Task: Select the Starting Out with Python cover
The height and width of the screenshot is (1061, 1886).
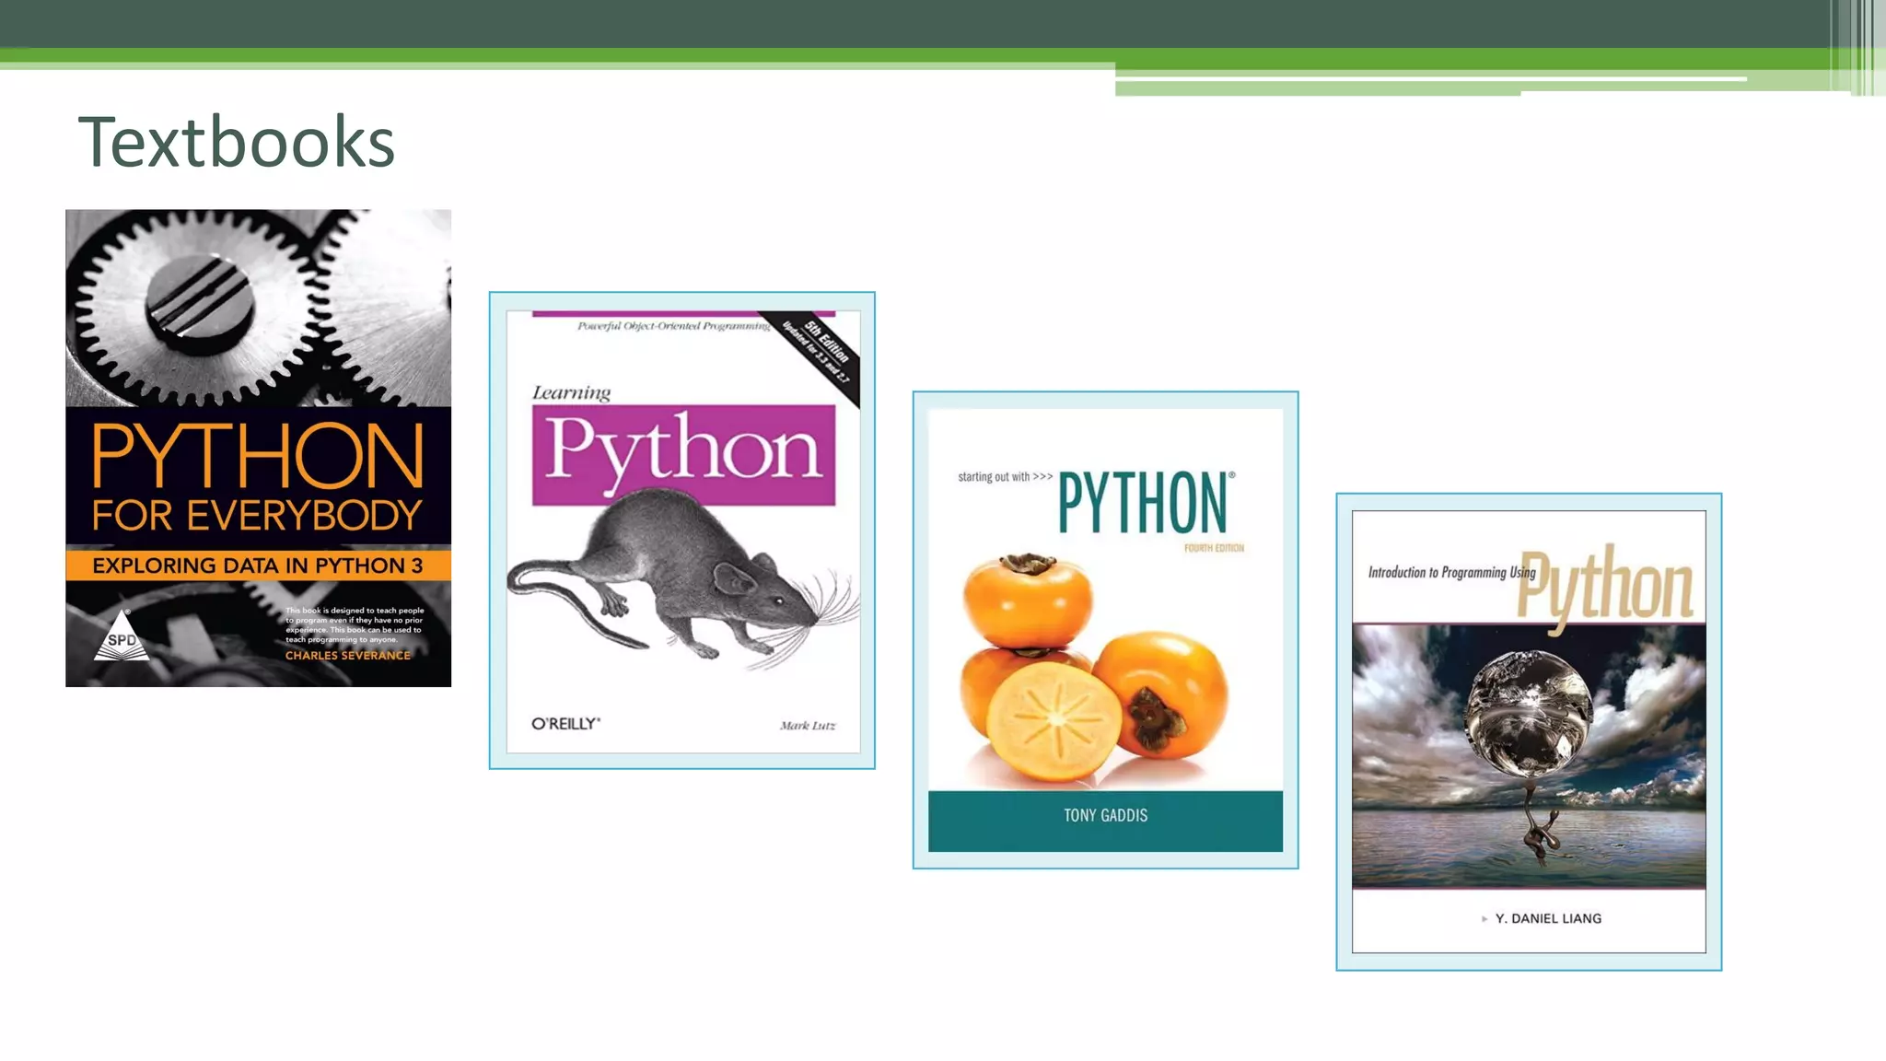Action: point(1105,630)
